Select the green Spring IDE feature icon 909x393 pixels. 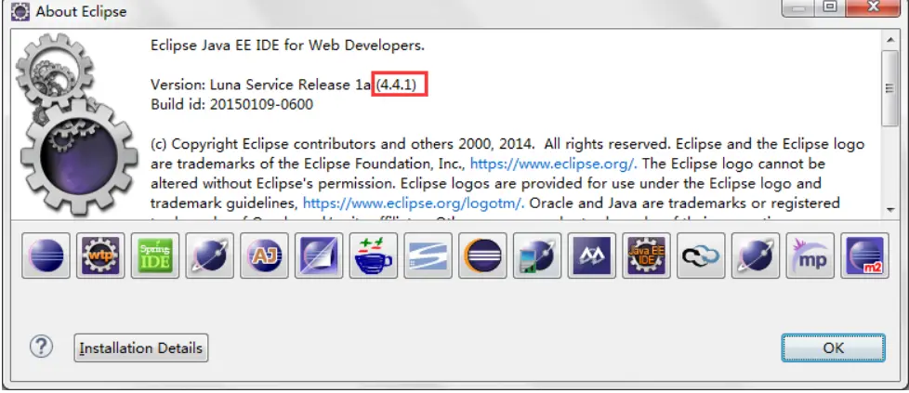pyautogui.click(x=155, y=255)
